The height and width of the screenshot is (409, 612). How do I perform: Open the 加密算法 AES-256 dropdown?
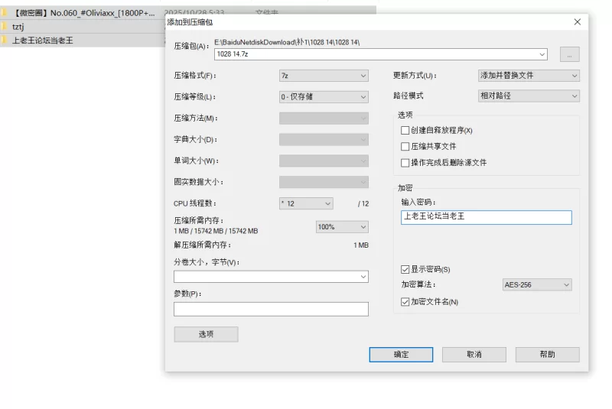(x=537, y=285)
